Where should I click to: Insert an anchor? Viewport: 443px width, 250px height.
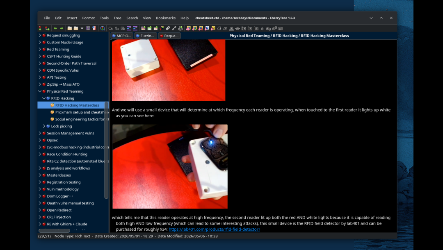coord(180,28)
